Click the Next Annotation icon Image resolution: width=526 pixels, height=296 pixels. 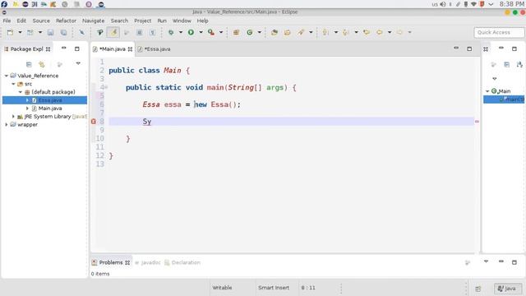(325, 32)
